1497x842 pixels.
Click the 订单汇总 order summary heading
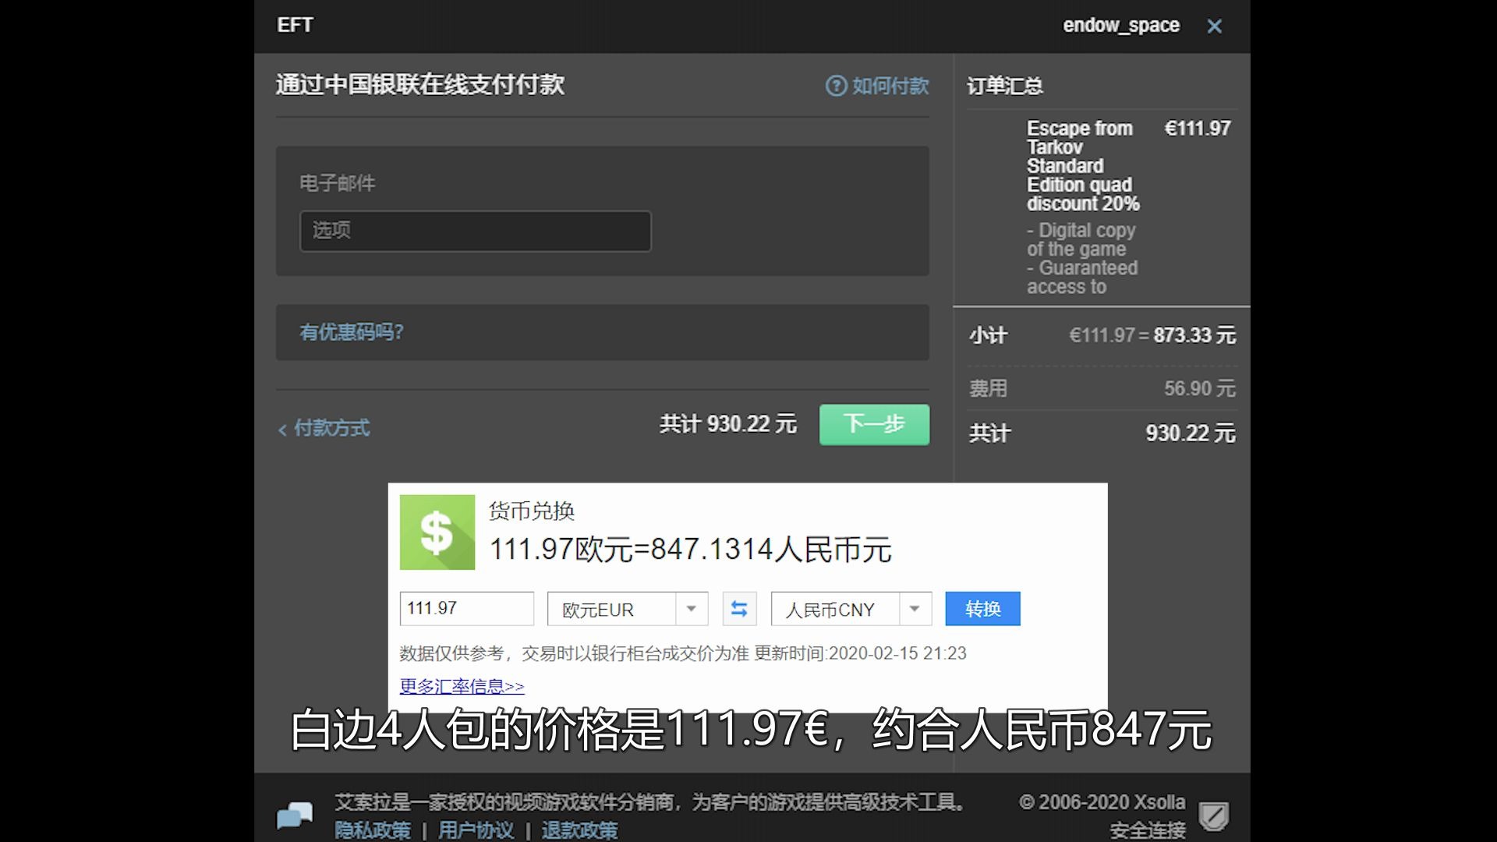[1005, 86]
